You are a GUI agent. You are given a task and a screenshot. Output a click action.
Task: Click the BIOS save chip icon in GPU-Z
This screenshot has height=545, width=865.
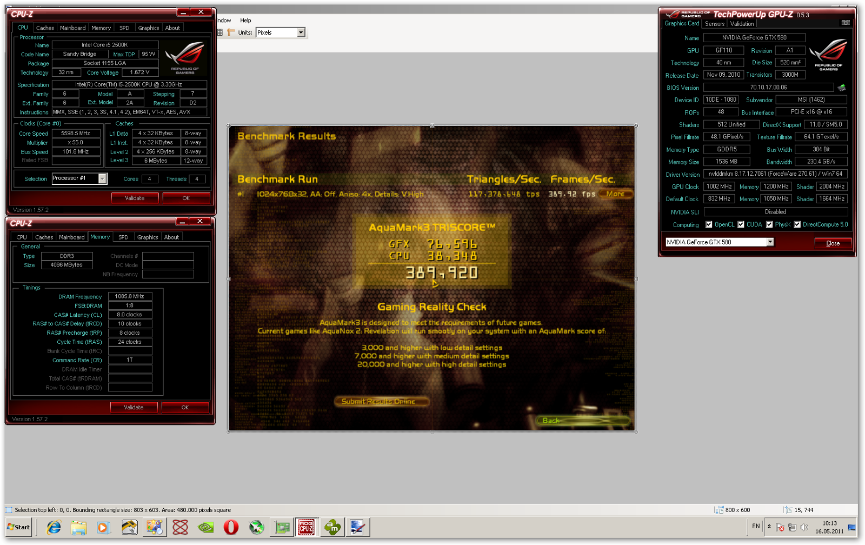842,88
